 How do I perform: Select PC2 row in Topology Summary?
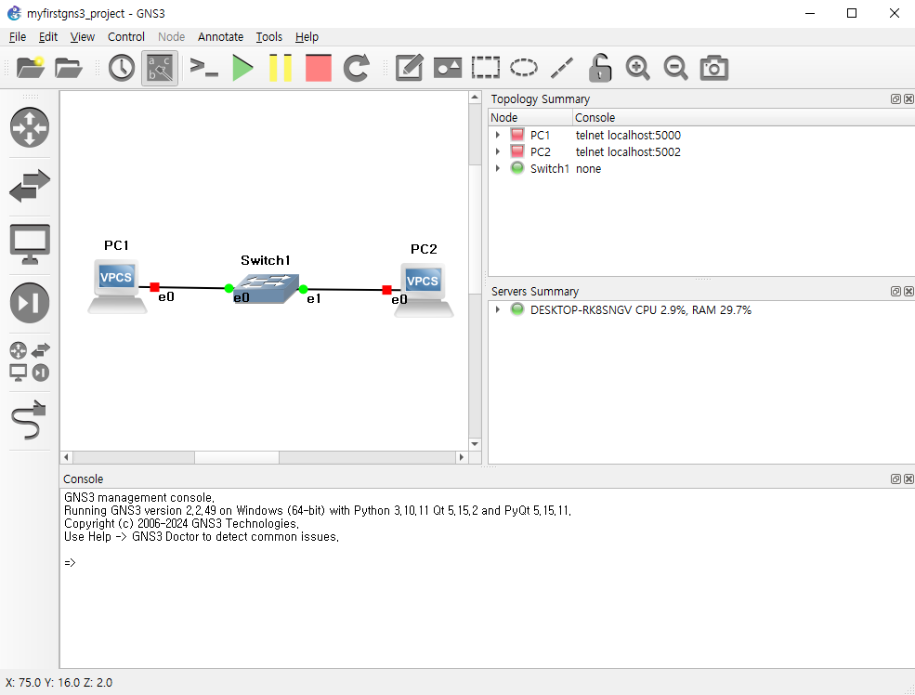tap(701, 151)
